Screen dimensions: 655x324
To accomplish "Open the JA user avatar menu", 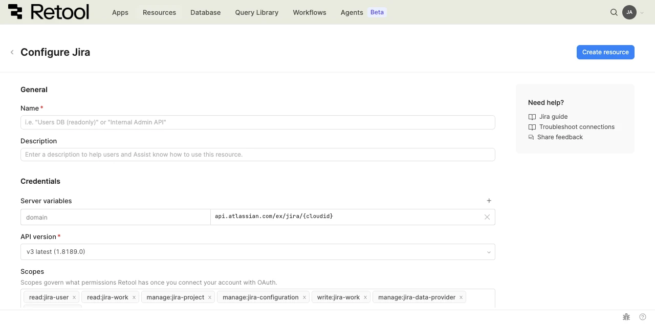I will (x=629, y=12).
